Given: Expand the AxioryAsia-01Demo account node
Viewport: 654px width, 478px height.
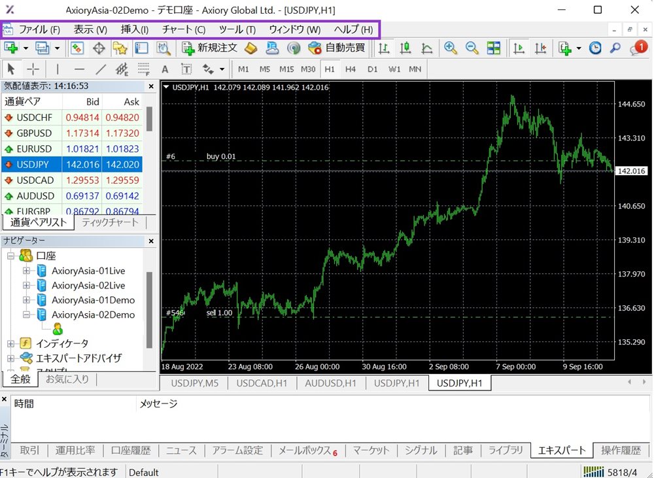Looking at the screenshot, I should tap(26, 300).
